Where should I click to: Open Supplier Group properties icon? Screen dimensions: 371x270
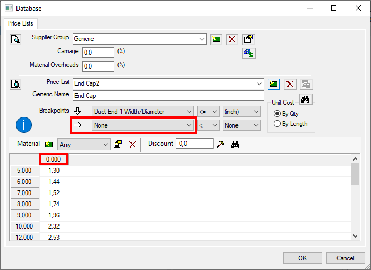point(249,39)
